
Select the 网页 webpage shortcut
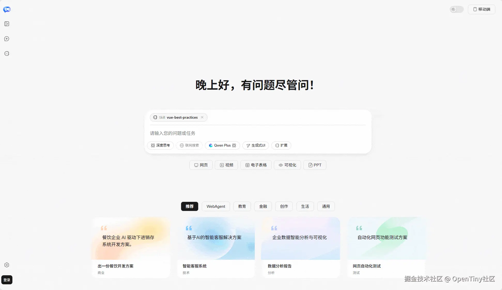point(201,165)
